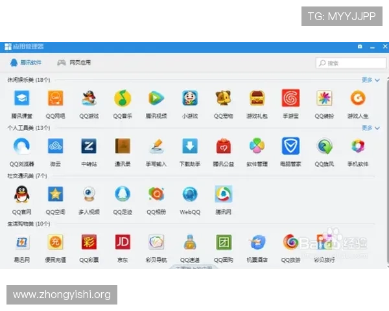Open the red 手游宝 spiral icon

(x=290, y=98)
